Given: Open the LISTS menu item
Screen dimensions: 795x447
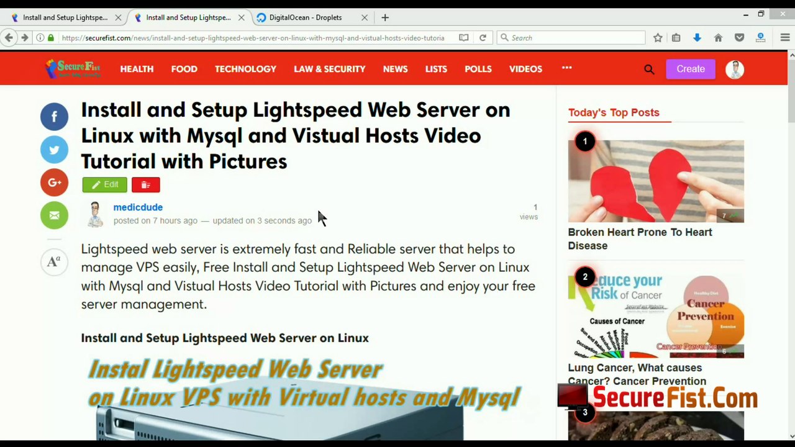Looking at the screenshot, I should tap(436, 69).
